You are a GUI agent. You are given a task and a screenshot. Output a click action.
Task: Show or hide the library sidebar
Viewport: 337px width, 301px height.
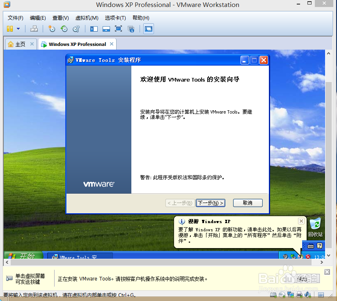coord(94,29)
